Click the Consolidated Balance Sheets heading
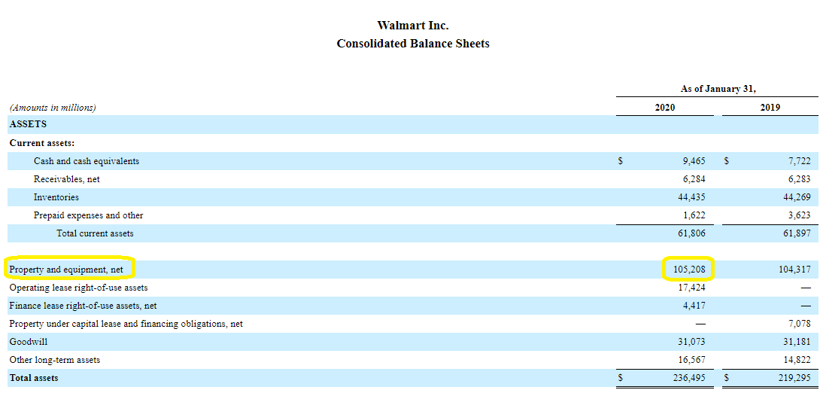 click(x=413, y=44)
